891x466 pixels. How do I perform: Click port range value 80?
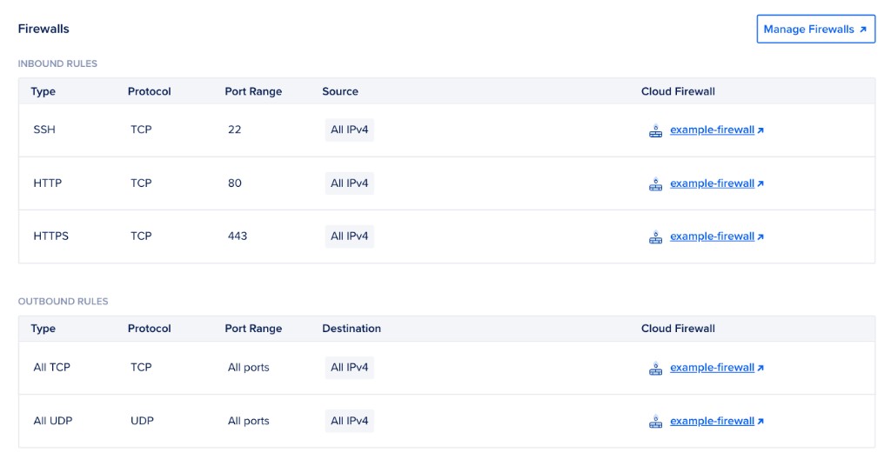click(x=235, y=183)
